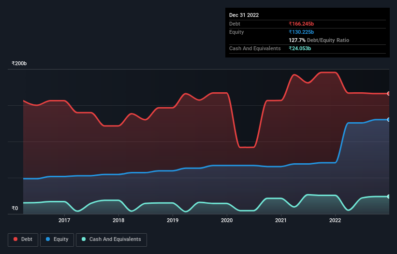Click the 2018 x-axis label
Screen dimensions: 397x254
tap(118, 220)
